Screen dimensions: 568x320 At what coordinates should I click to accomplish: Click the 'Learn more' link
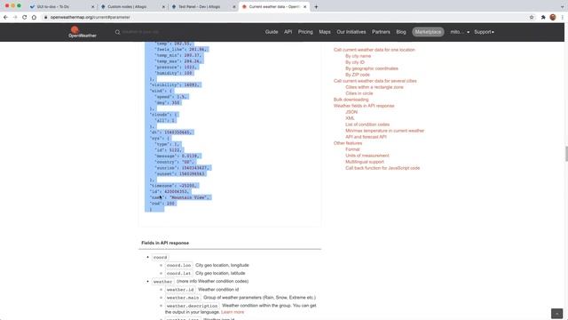coord(233,312)
